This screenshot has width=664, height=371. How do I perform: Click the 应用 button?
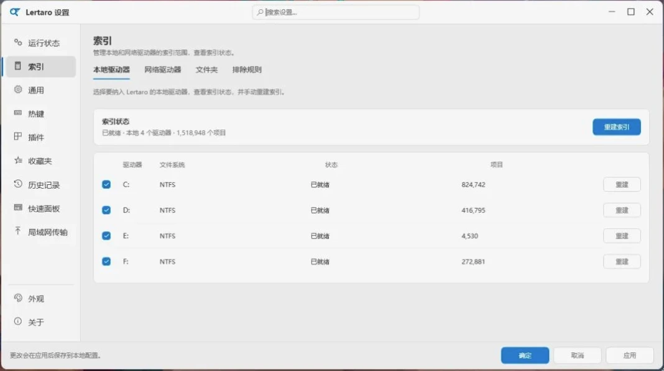coord(630,355)
